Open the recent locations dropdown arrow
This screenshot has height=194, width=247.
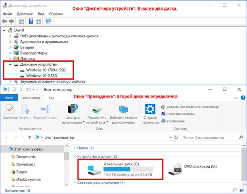pyautogui.click(x=23, y=137)
